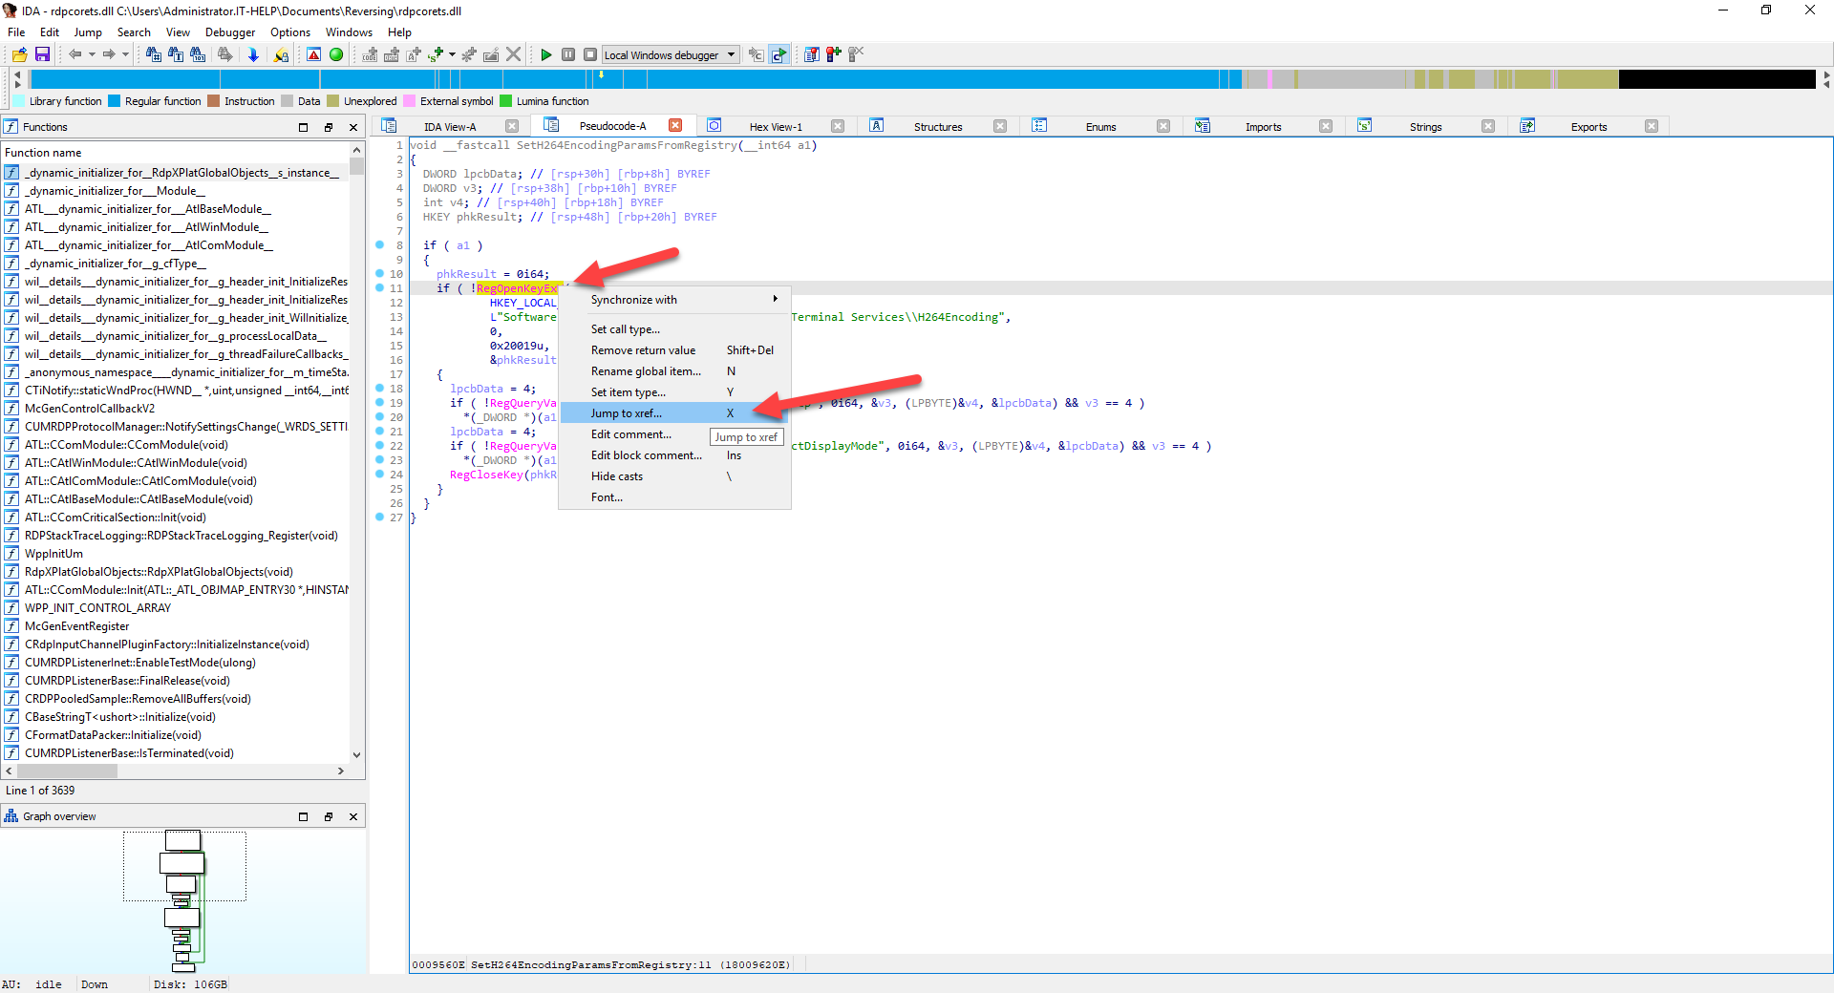The height and width of the screenshot is (993, 1834).
Task: Pause the debugging process
Action: [569, 54]
